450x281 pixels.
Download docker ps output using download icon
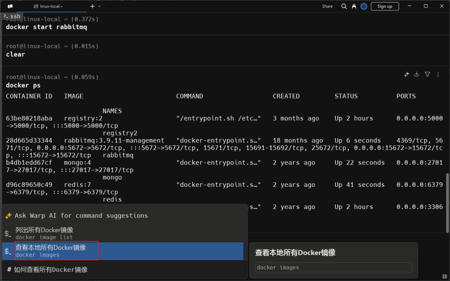coord(417,74)
